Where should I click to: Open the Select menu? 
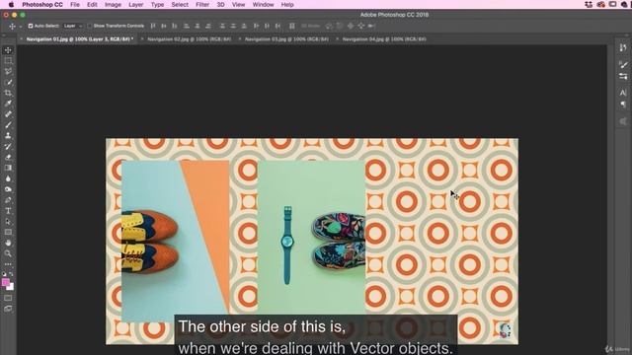click(180, 4)
